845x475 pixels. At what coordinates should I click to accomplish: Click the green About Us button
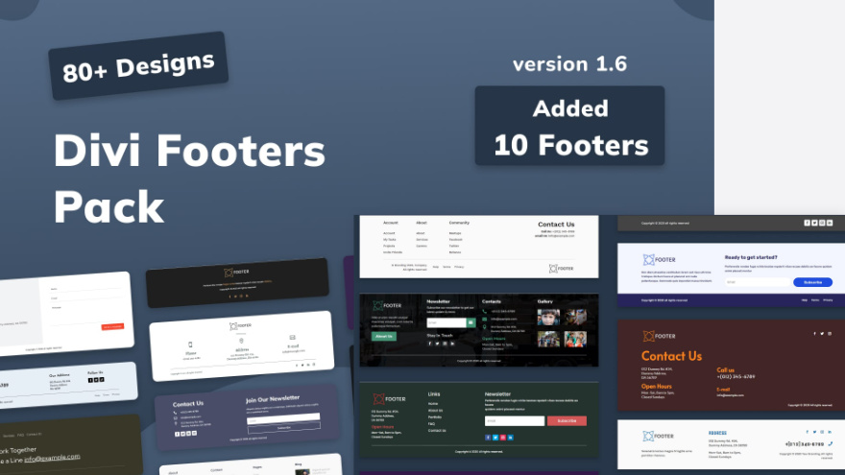pos(383,336)
